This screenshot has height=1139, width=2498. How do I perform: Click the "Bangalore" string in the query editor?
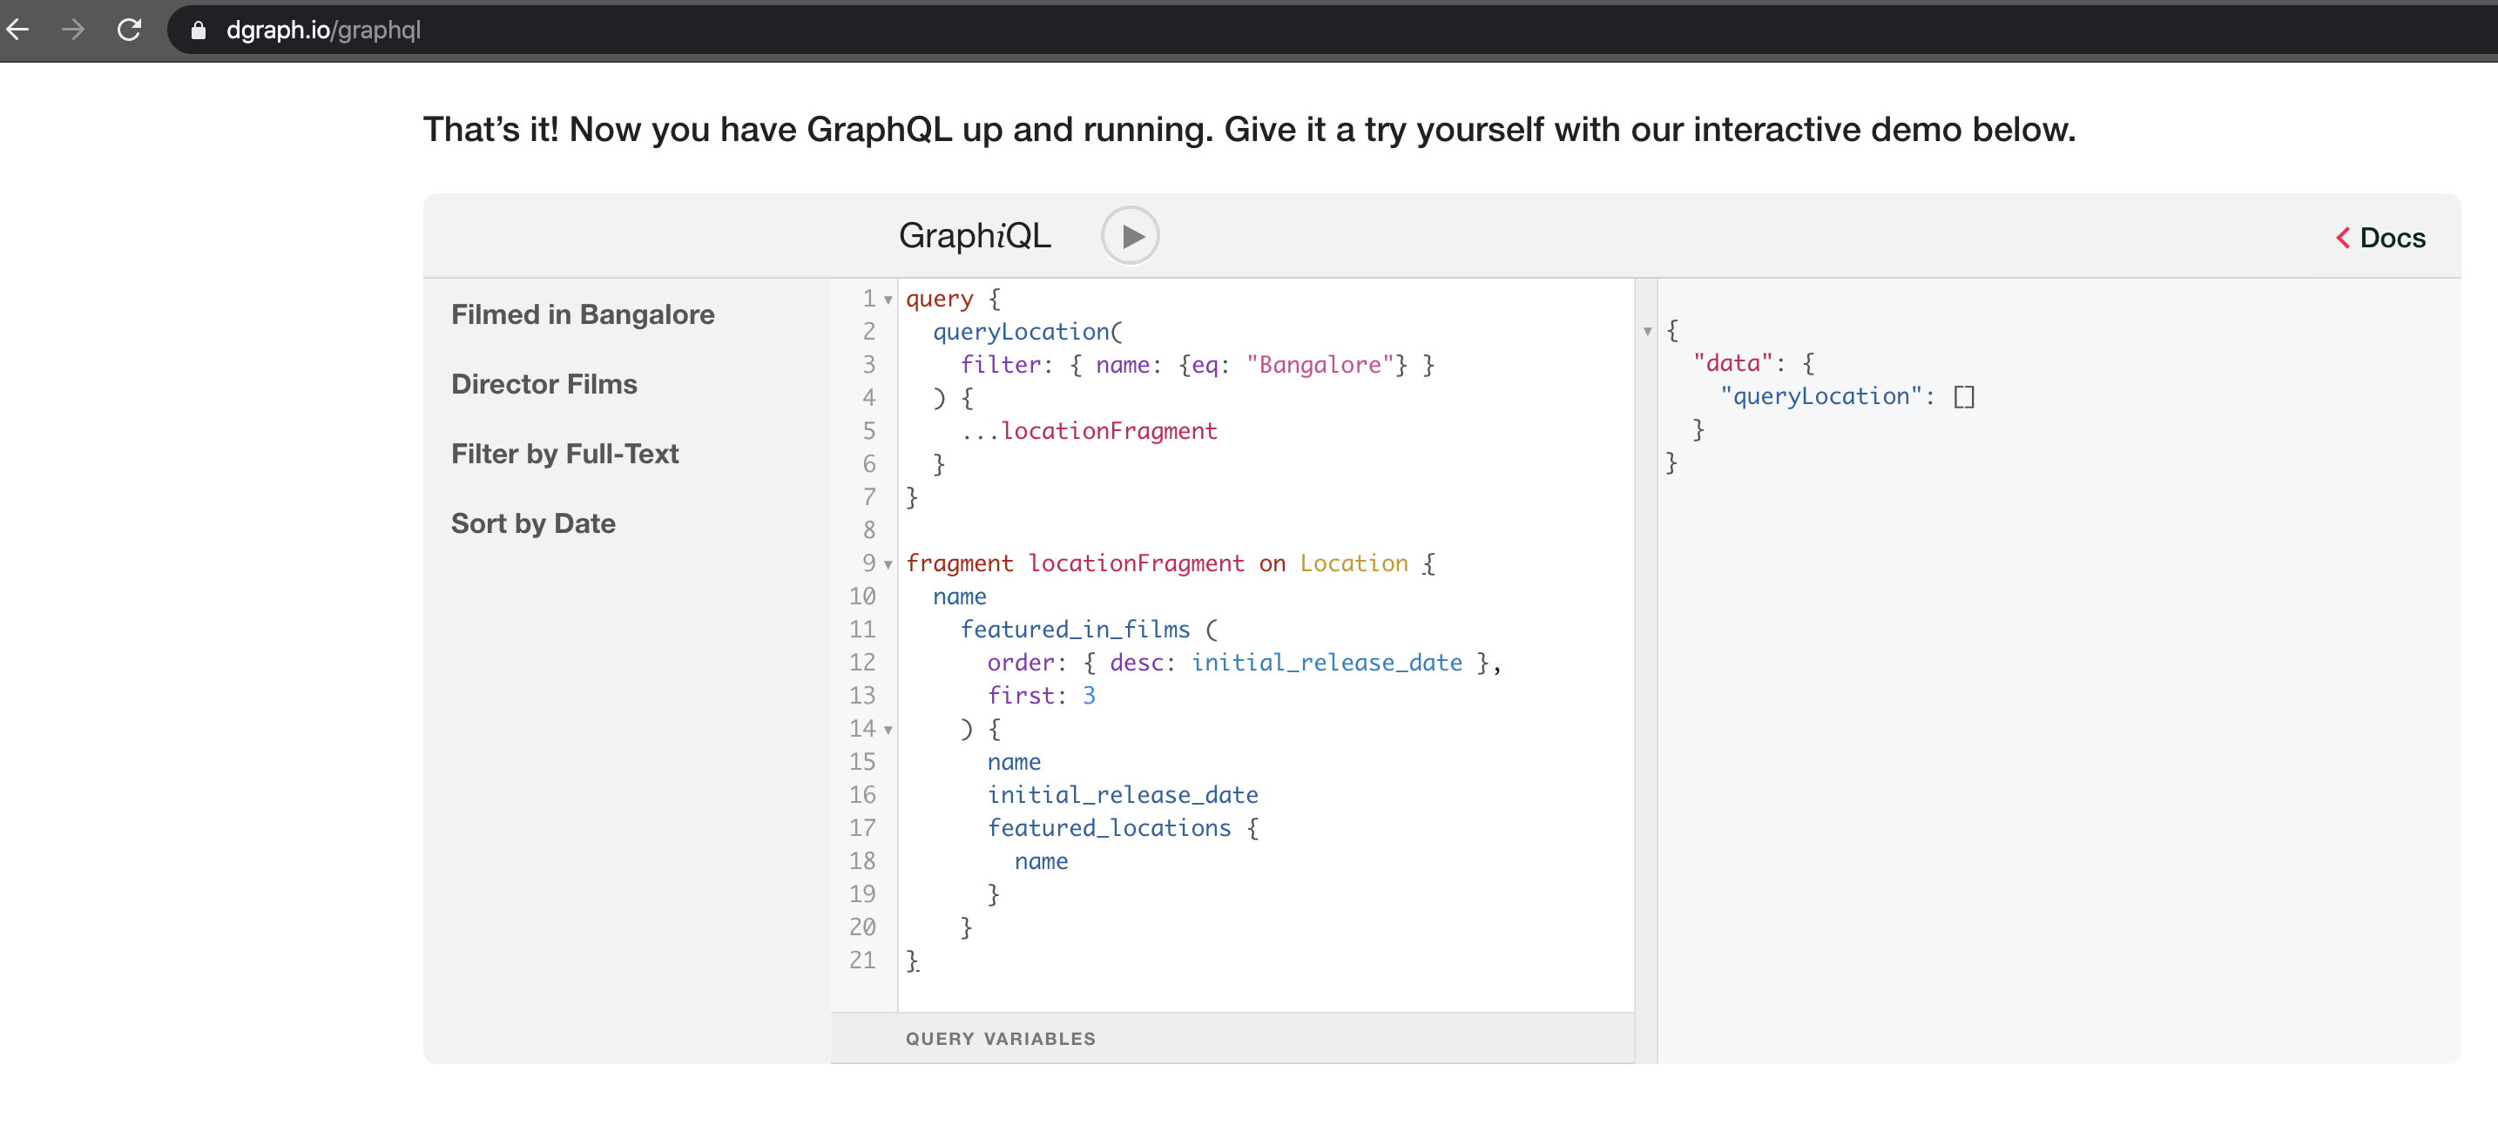[1320, 365]
